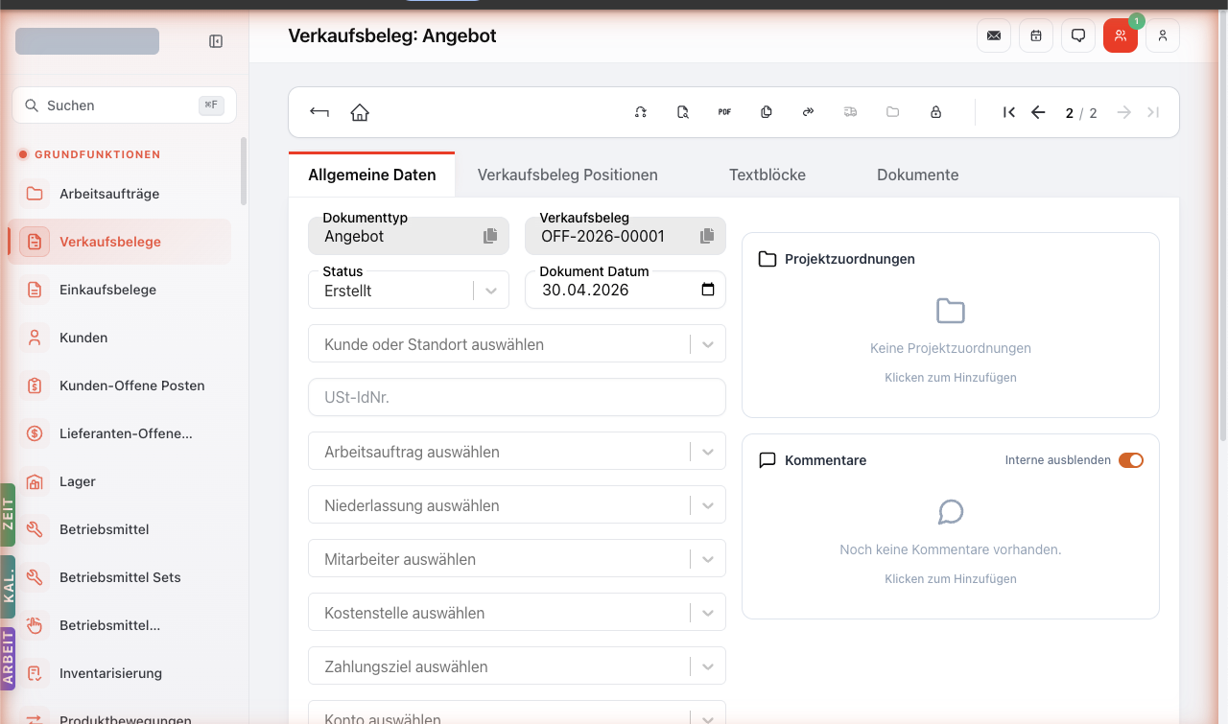Open Lieferanten-Offene in the sidebar
1228x724 pixels.
point(119,433)
